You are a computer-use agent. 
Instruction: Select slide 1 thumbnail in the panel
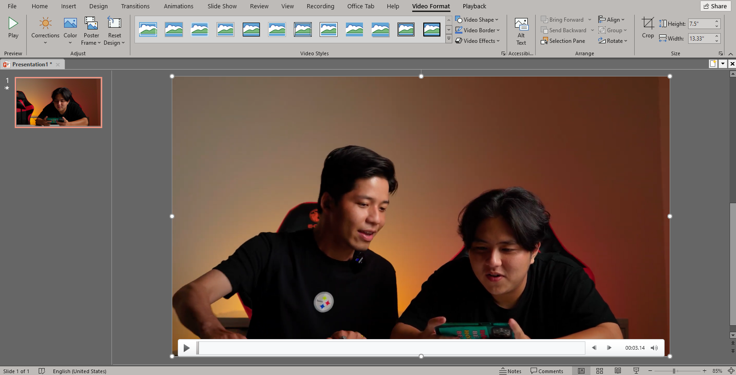58,102
